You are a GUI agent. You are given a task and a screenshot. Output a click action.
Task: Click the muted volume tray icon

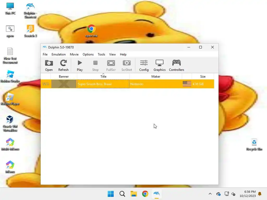233,194
